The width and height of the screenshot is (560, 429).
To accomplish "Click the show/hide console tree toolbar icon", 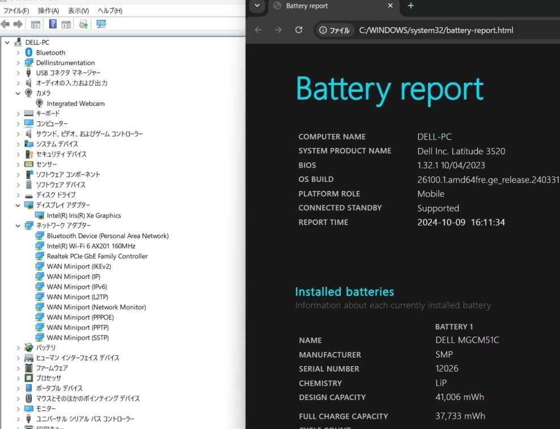I will point(35,24).
